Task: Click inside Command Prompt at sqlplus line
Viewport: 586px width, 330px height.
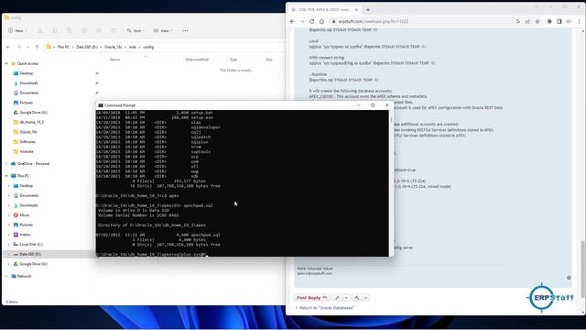Action: pos(151,255)
